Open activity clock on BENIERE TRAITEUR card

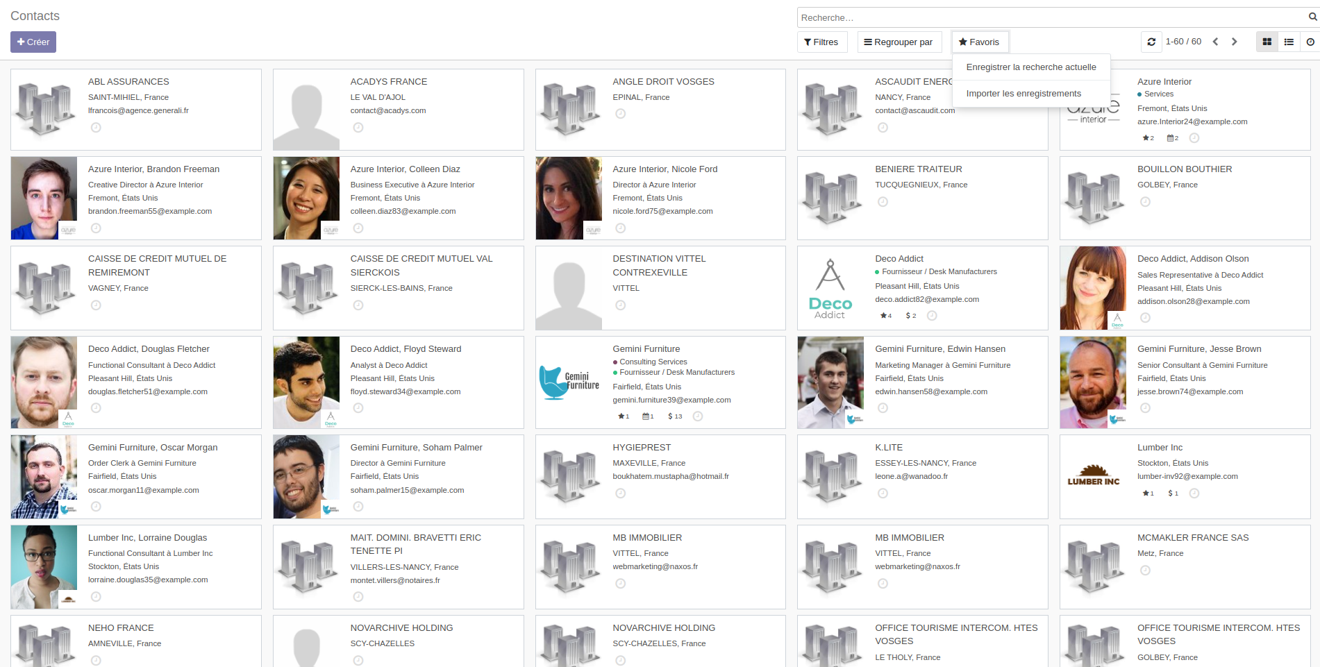[x=883, y=202]
